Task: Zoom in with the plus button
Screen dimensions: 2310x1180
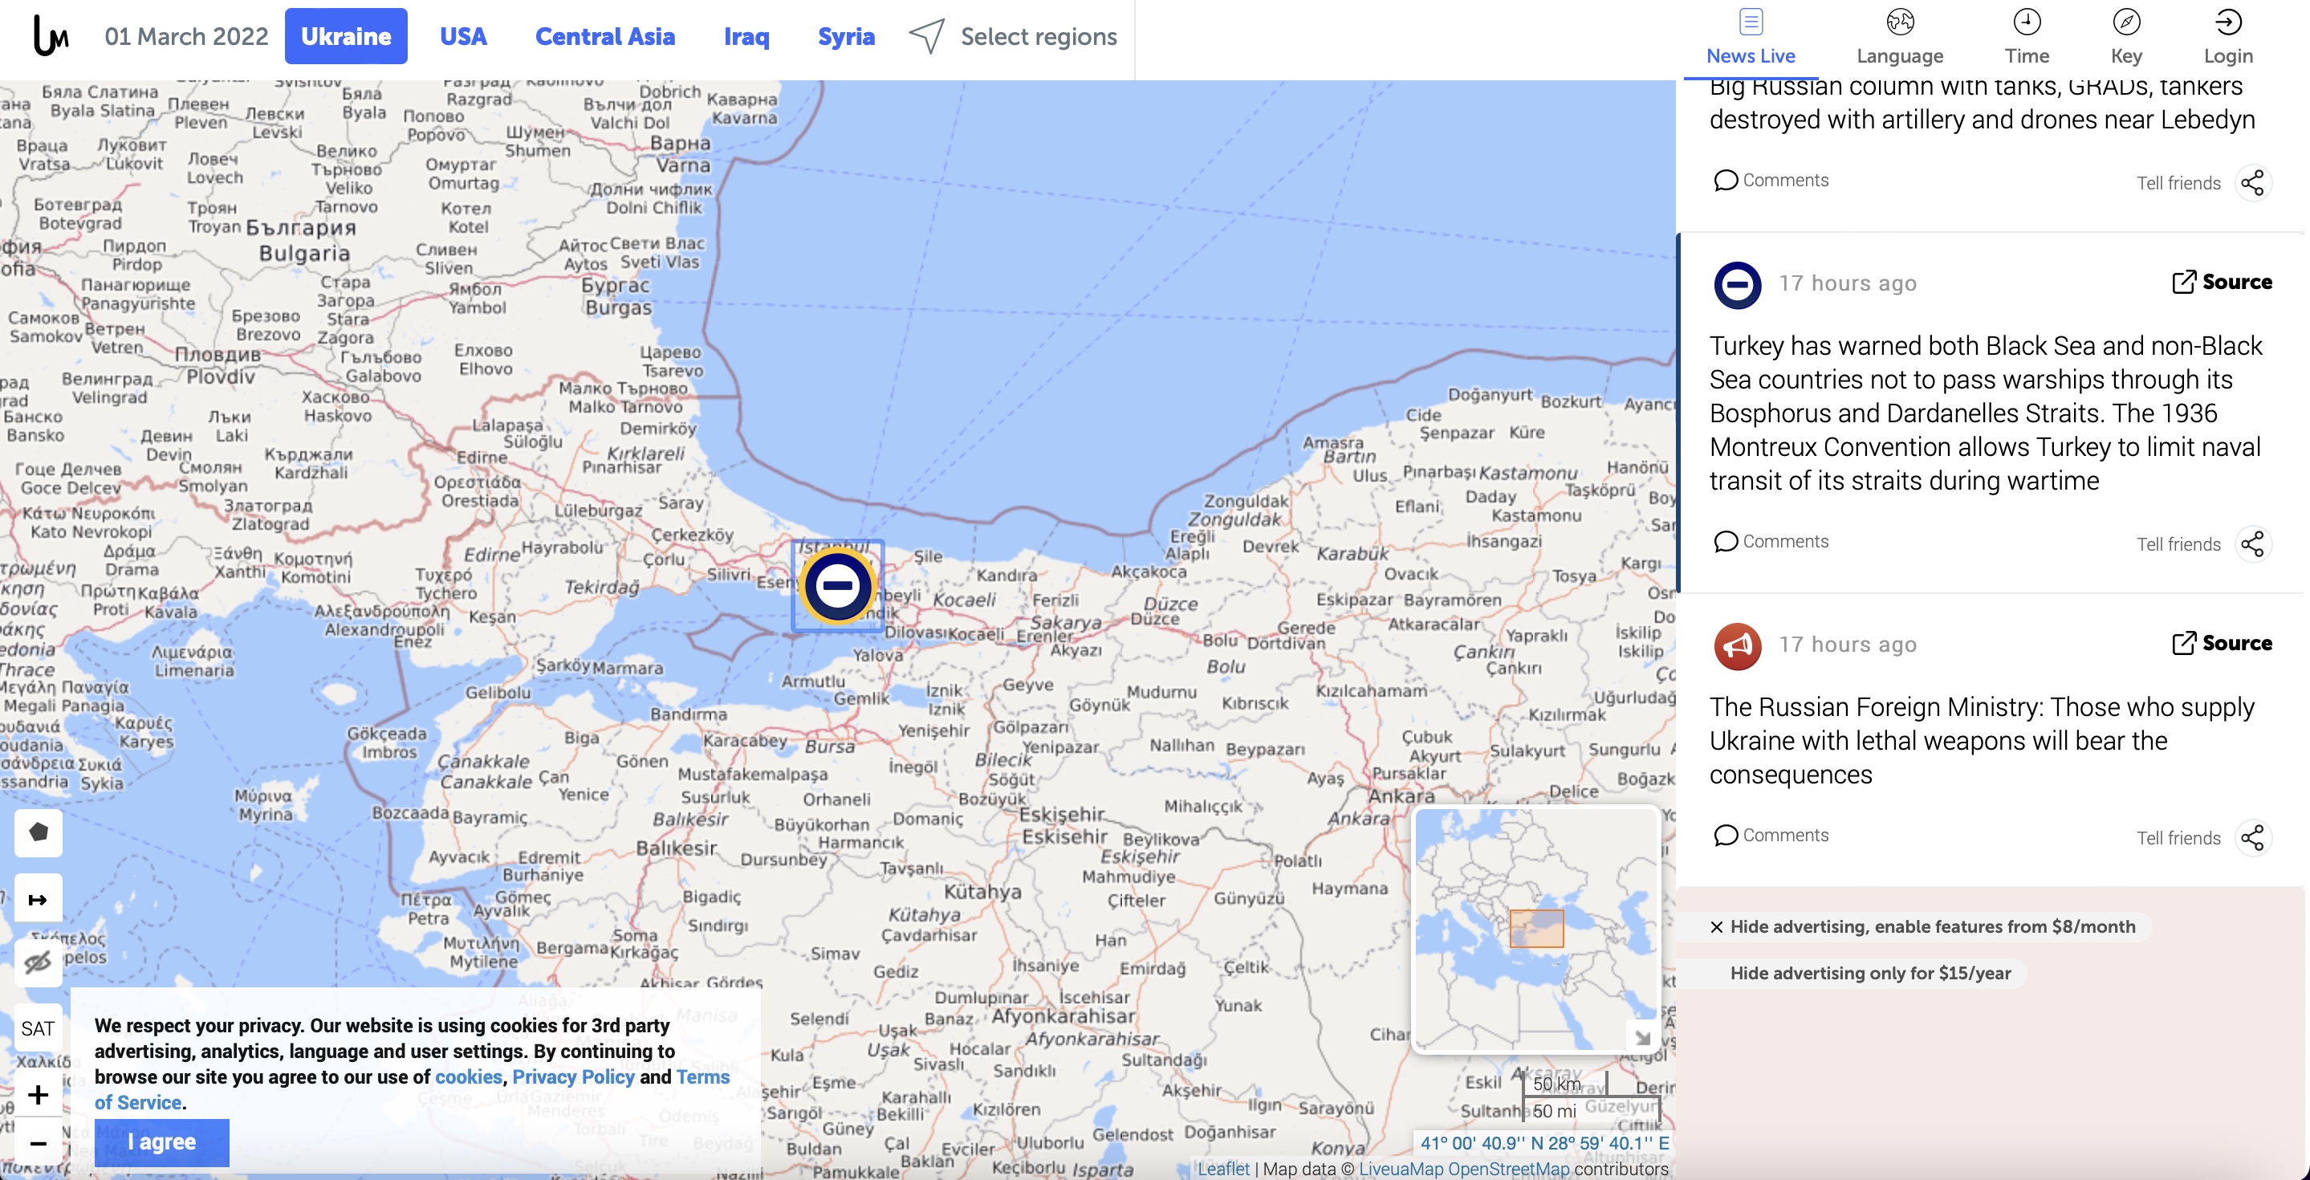Action: coord(39,1095)
